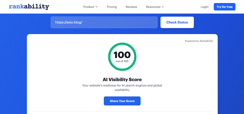Click the website readiness description text
Screen dimensions: 244x114
(122, 88)
